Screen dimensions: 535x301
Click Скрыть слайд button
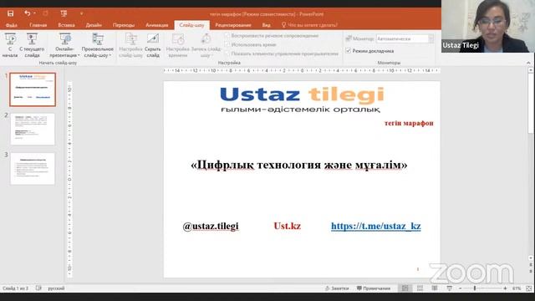[x=152, y=45]
